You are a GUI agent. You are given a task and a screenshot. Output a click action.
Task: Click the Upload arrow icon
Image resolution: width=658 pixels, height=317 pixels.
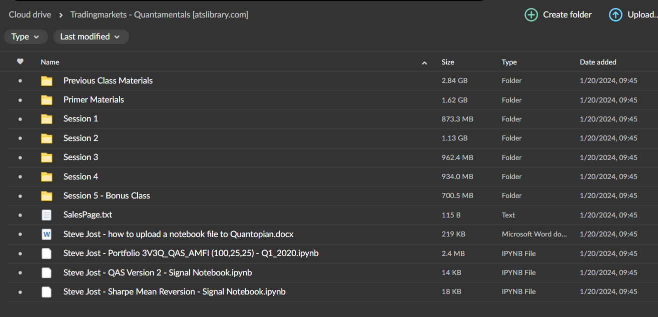point(615,14)
